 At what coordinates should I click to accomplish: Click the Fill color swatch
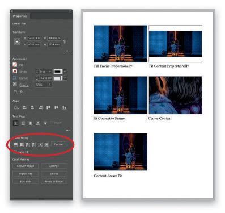tap(15, 65)
